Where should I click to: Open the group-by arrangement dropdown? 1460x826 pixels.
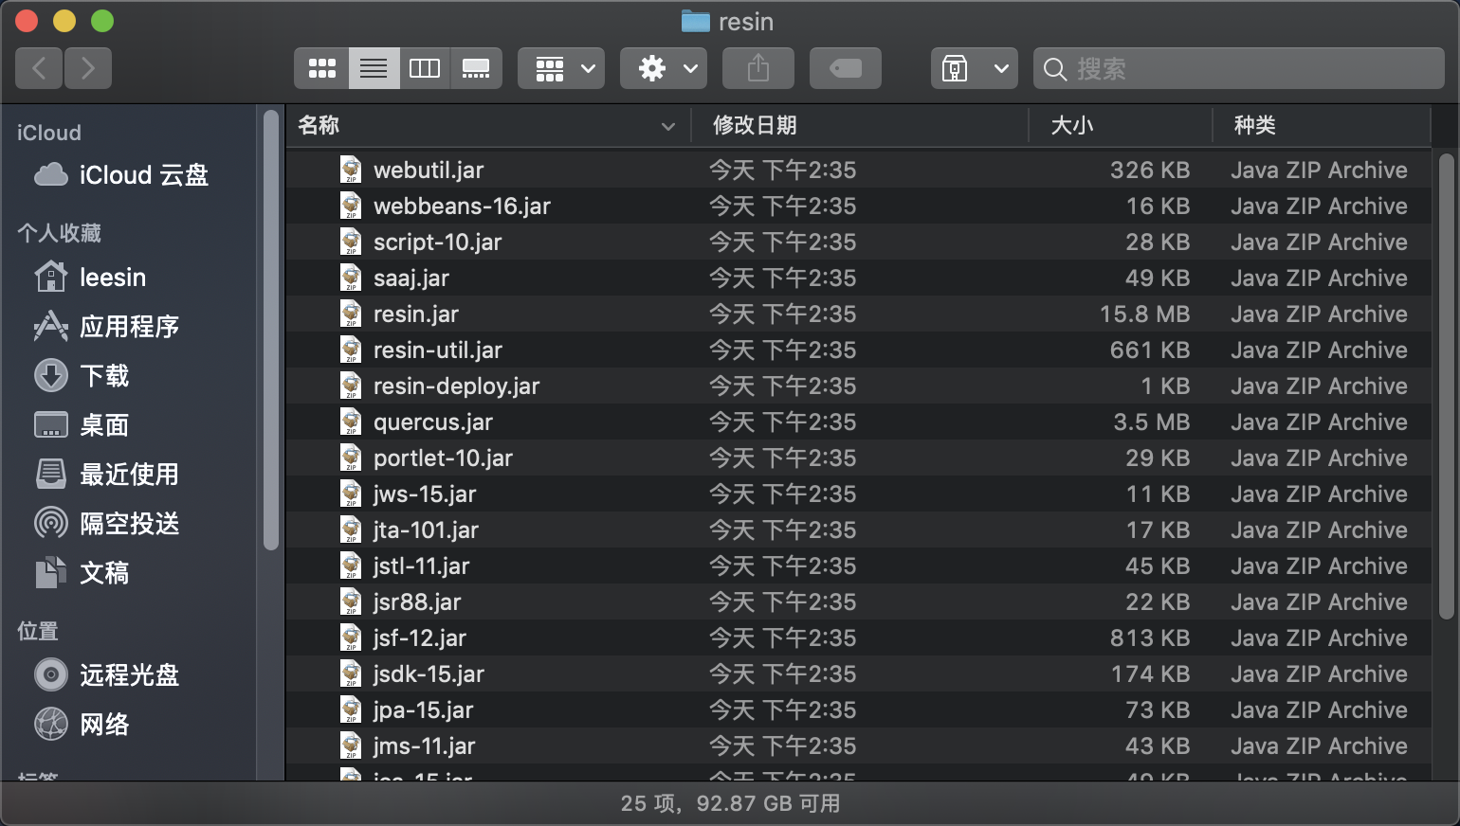tap(561, 68)
